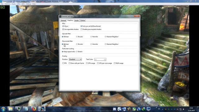The width and height of the screenshot is (199, 112).
Task: Pick overlay Text Color swatch
Action: point(100,59)
